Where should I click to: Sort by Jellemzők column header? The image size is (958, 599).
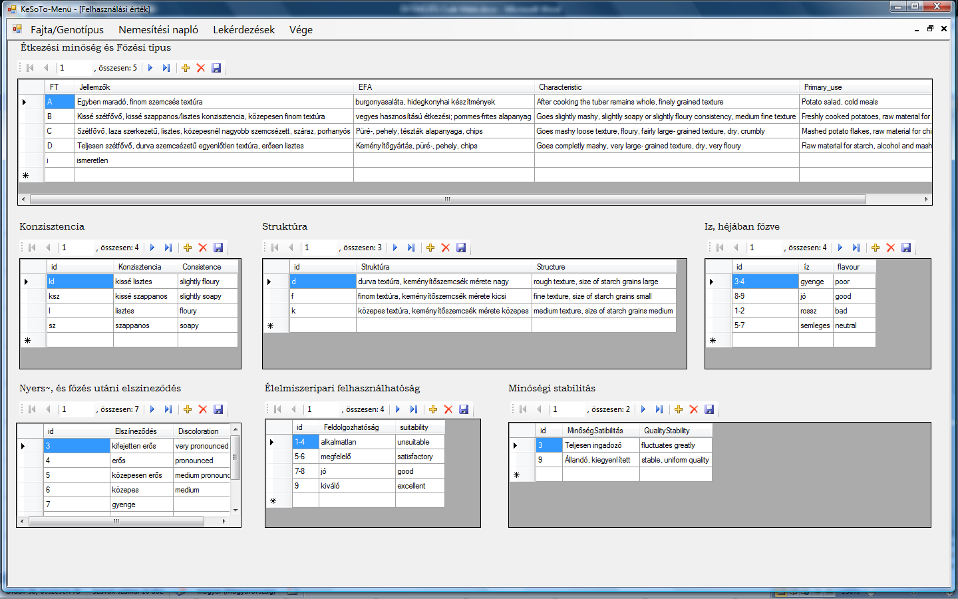point(214,87)
